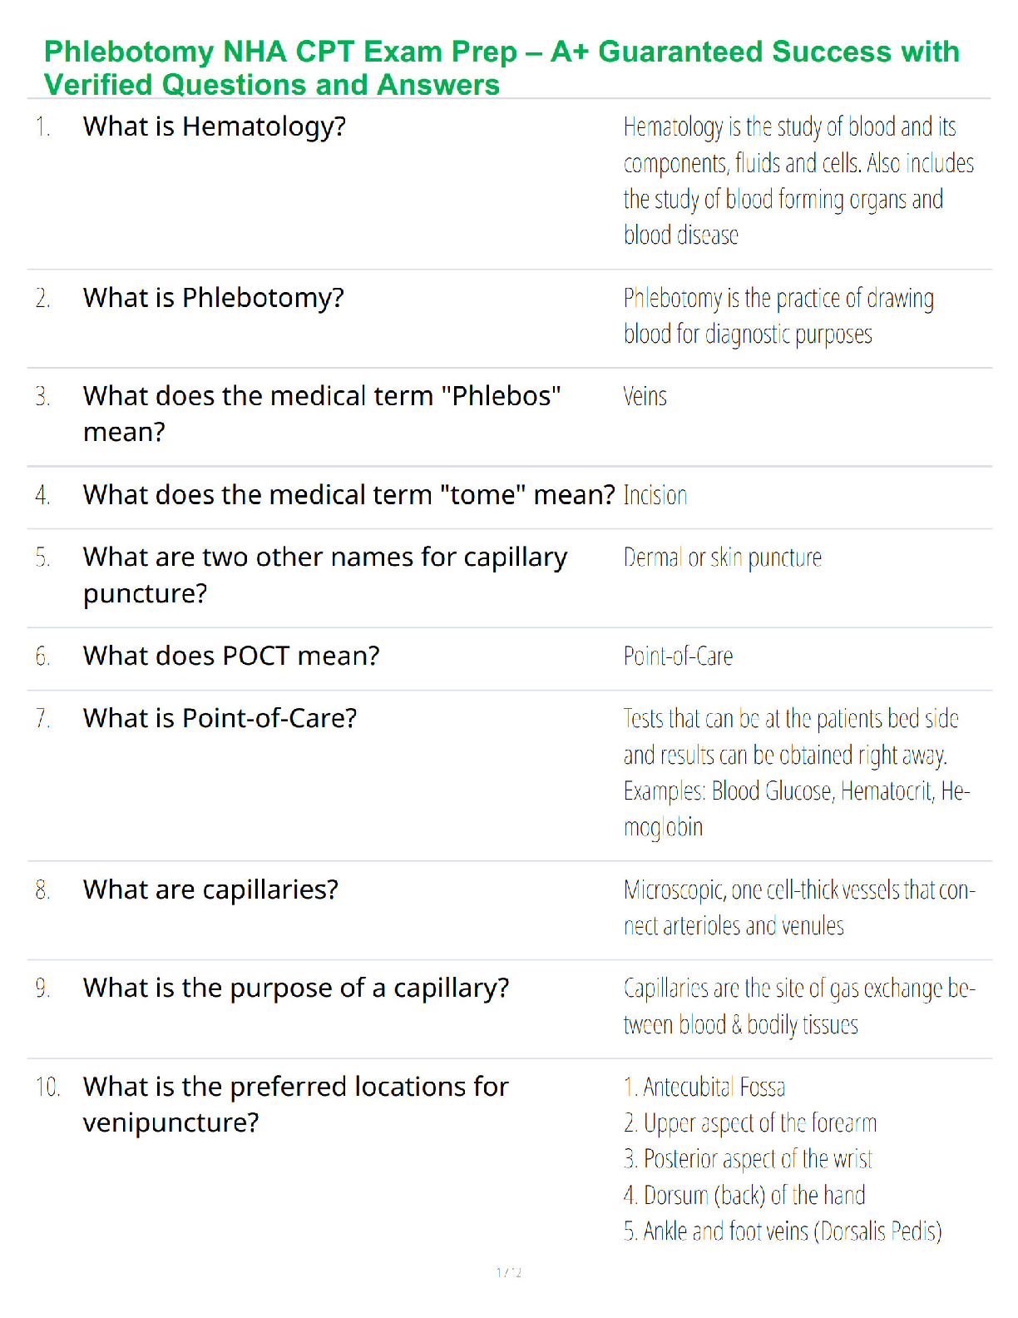The image size is (1018, 1318).
Task: Click the Phlebotomy practice definition answer
Action: [778, 316]
